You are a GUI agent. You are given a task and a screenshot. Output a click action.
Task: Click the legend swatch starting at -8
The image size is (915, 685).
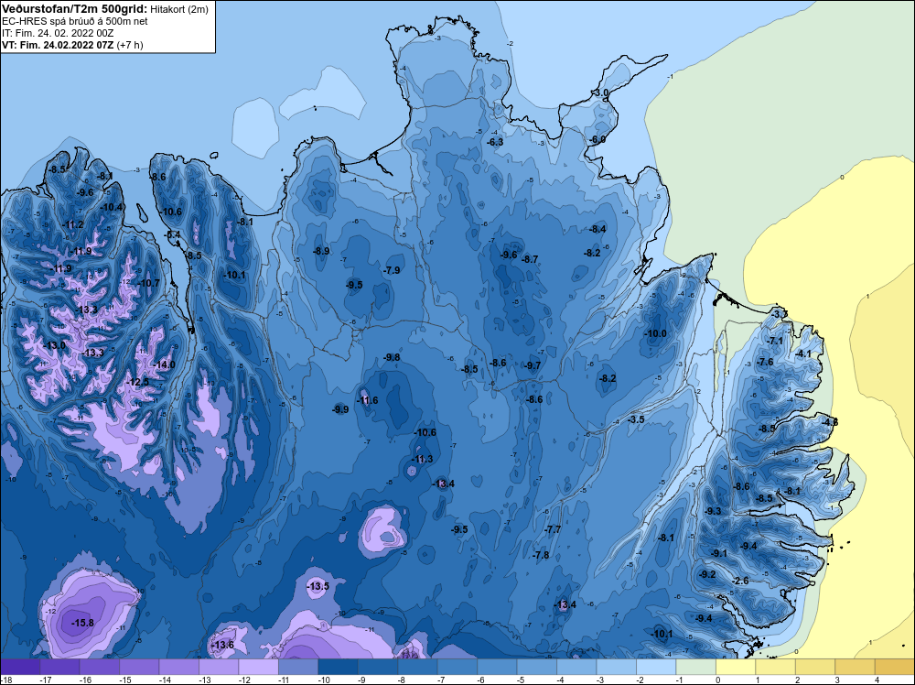point(418,668)
